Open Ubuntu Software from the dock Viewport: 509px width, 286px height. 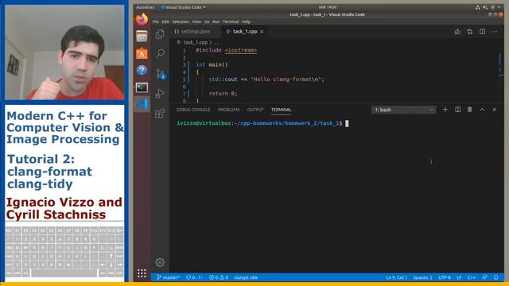click(x=142, y=53)
